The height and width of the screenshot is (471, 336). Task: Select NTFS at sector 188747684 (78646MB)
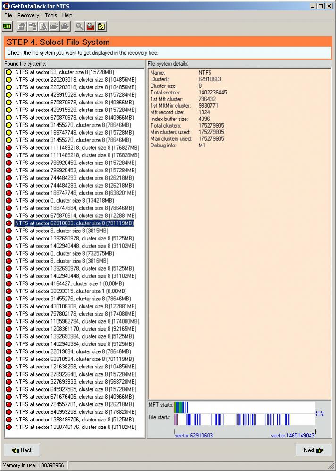click(75, 208)
